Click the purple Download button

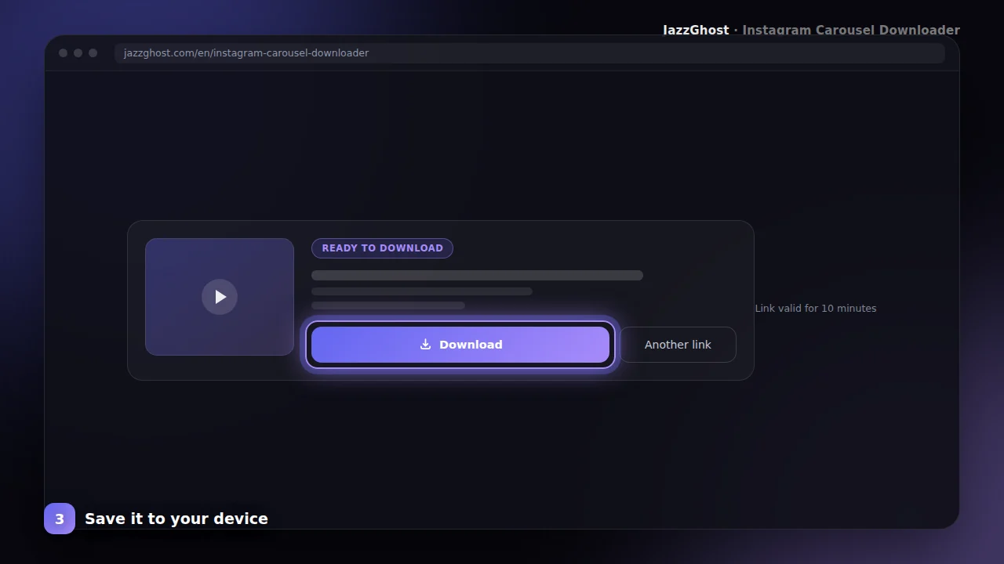click(460, 345)
